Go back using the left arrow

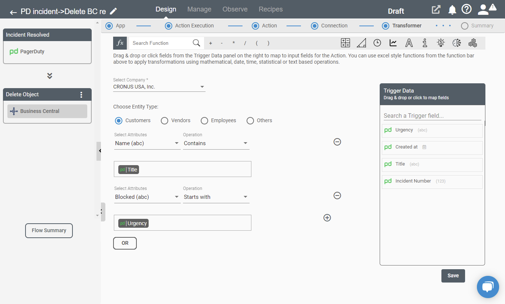click(13, 12)
